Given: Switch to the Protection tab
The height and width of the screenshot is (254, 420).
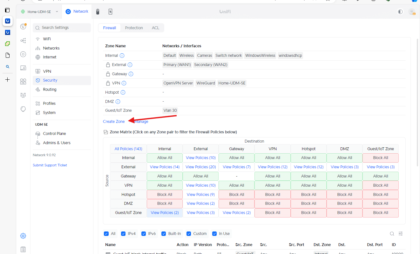Looking at the screenshot, I should [134, 28].
